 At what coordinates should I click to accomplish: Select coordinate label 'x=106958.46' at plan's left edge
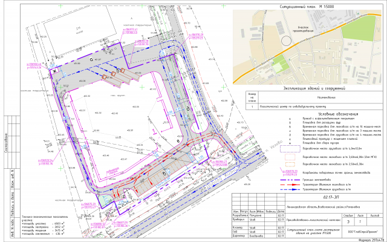pos(34,64)
